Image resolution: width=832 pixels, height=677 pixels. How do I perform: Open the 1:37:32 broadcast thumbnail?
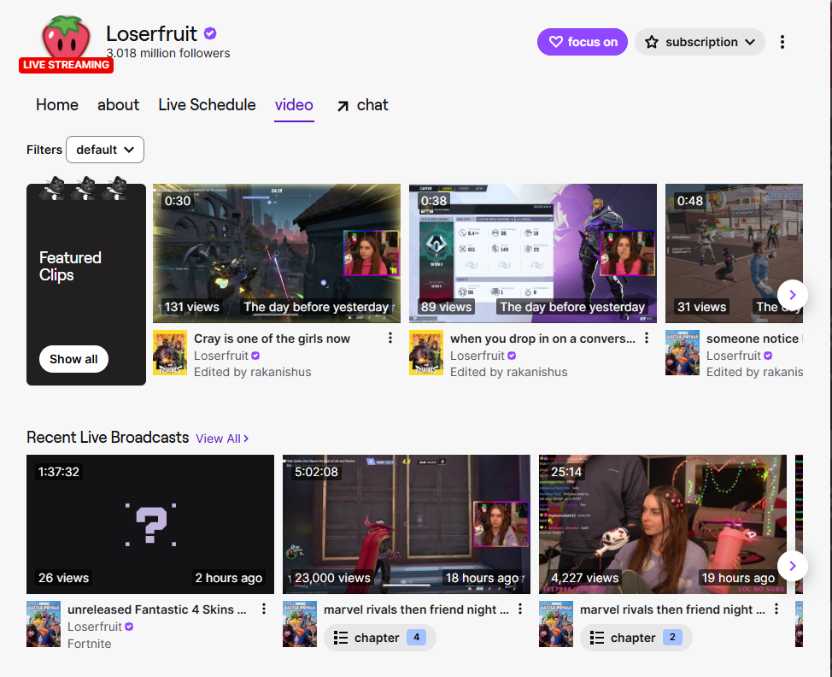[x=150, y=524]
